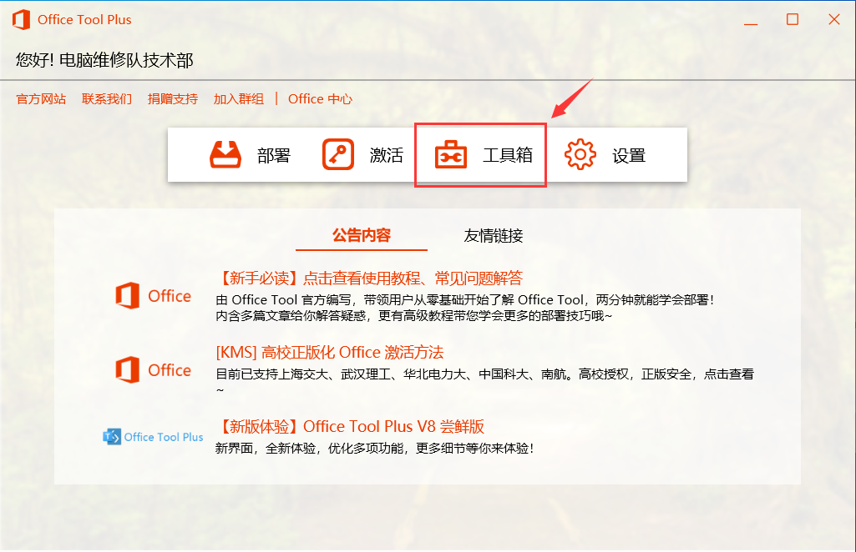Maximize the Office Tool Plus window
856x552 pixels.
793,20
